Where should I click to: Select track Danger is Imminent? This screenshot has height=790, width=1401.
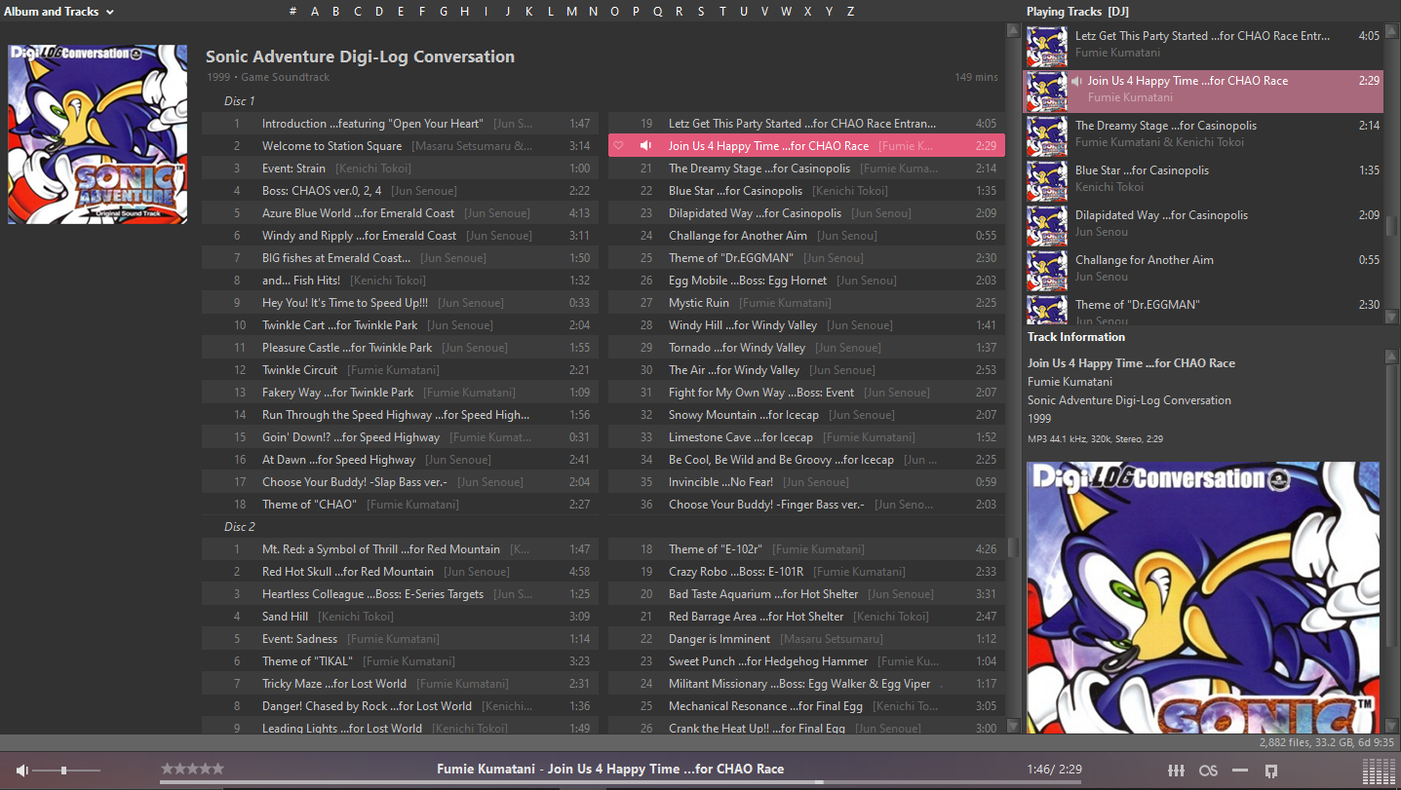click(806, 639)
